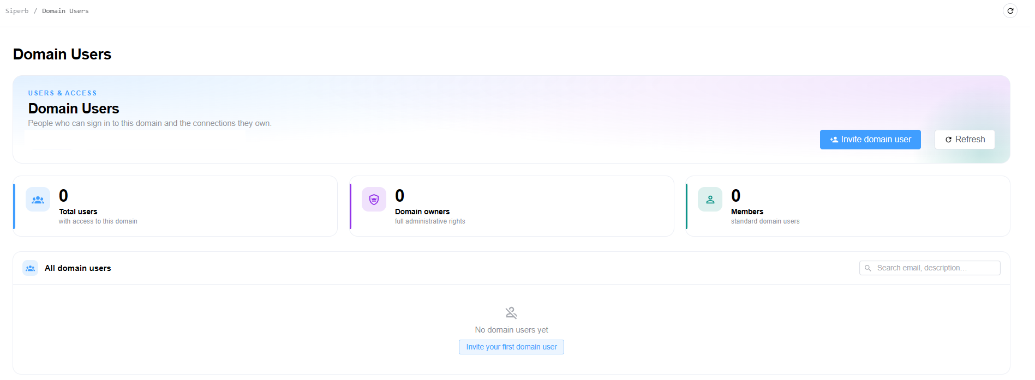Click the search magnifier icon
1035x380 pixels.
coord(868,268)
